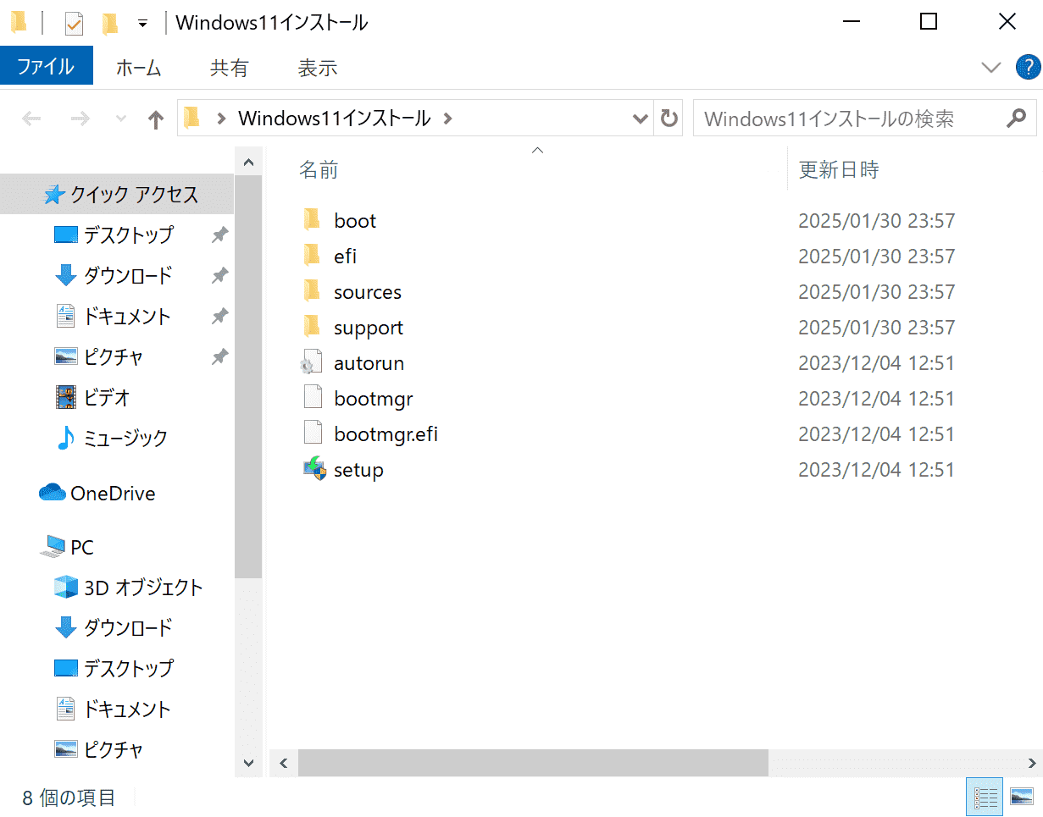Switch to the 共有 ribbon tab
This screenshot has width=1043, height=817.
pyautogui.click(x=229, y=68)
